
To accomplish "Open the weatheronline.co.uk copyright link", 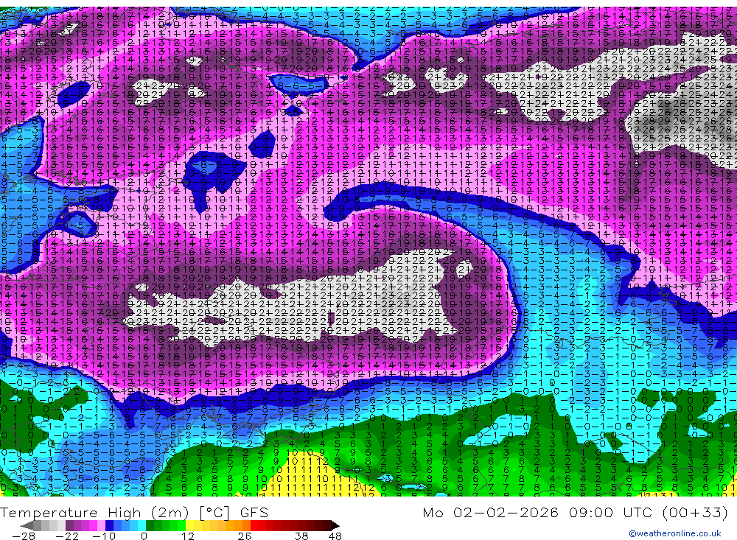I will pos(675,533).
